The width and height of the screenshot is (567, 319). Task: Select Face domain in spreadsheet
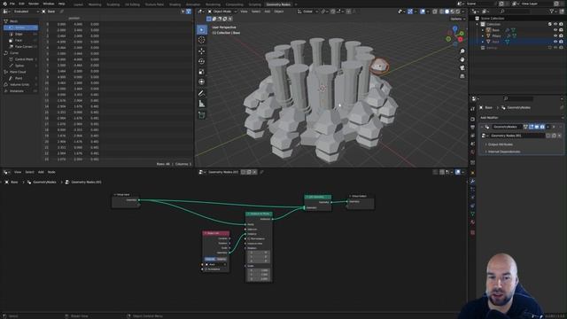20,40
